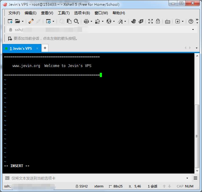Click the next tab arrow

coord(190,48)
